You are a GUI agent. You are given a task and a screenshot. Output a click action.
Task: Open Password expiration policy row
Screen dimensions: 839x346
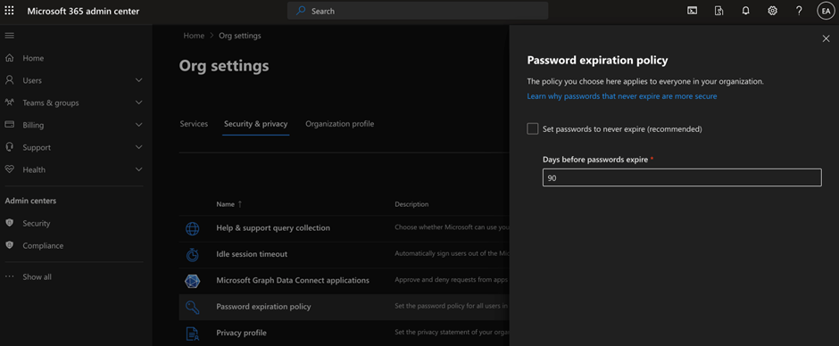point(344,307)
